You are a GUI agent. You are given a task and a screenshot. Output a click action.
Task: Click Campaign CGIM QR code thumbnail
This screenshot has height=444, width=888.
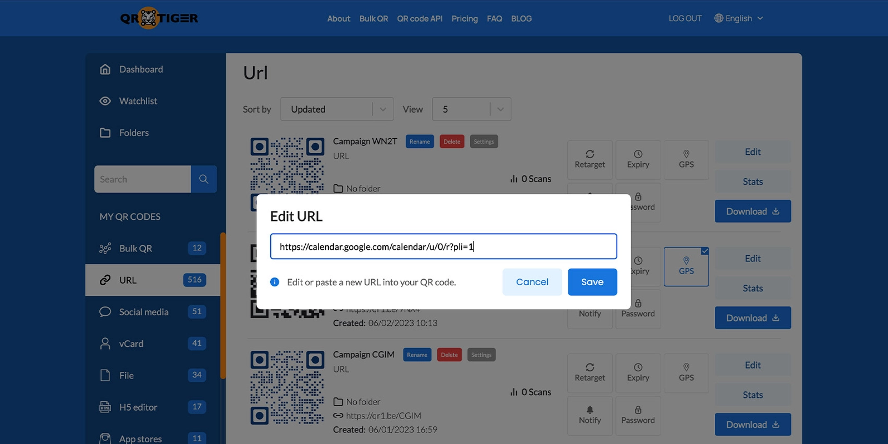tap(287, 387)
